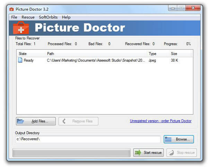Click the Total Files: 1 counter
208x167 pixels.
click(x=26, y=44)
